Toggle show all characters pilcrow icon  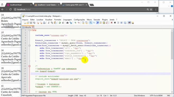pyautogui.click(x=94, y=23)
